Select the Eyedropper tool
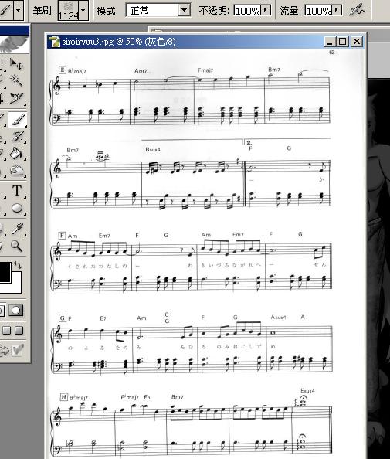The width and height of the screenshot is (390, 459). tap(16, 229)
